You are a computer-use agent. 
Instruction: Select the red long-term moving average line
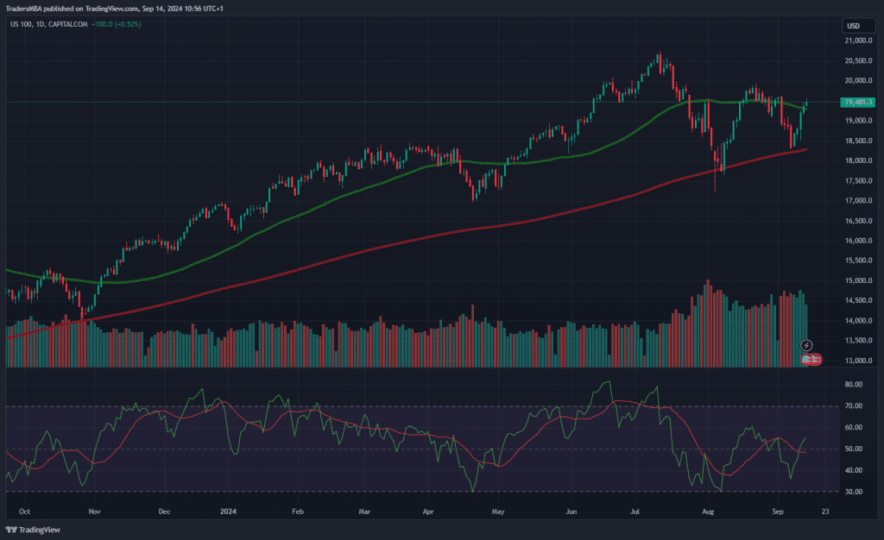[432, 235]
